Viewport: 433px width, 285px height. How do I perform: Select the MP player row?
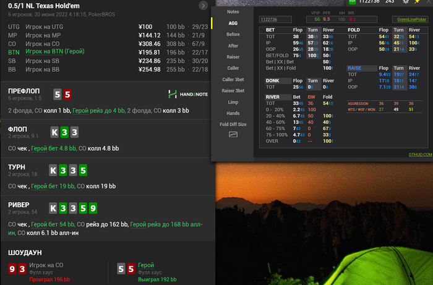(108, 35)
